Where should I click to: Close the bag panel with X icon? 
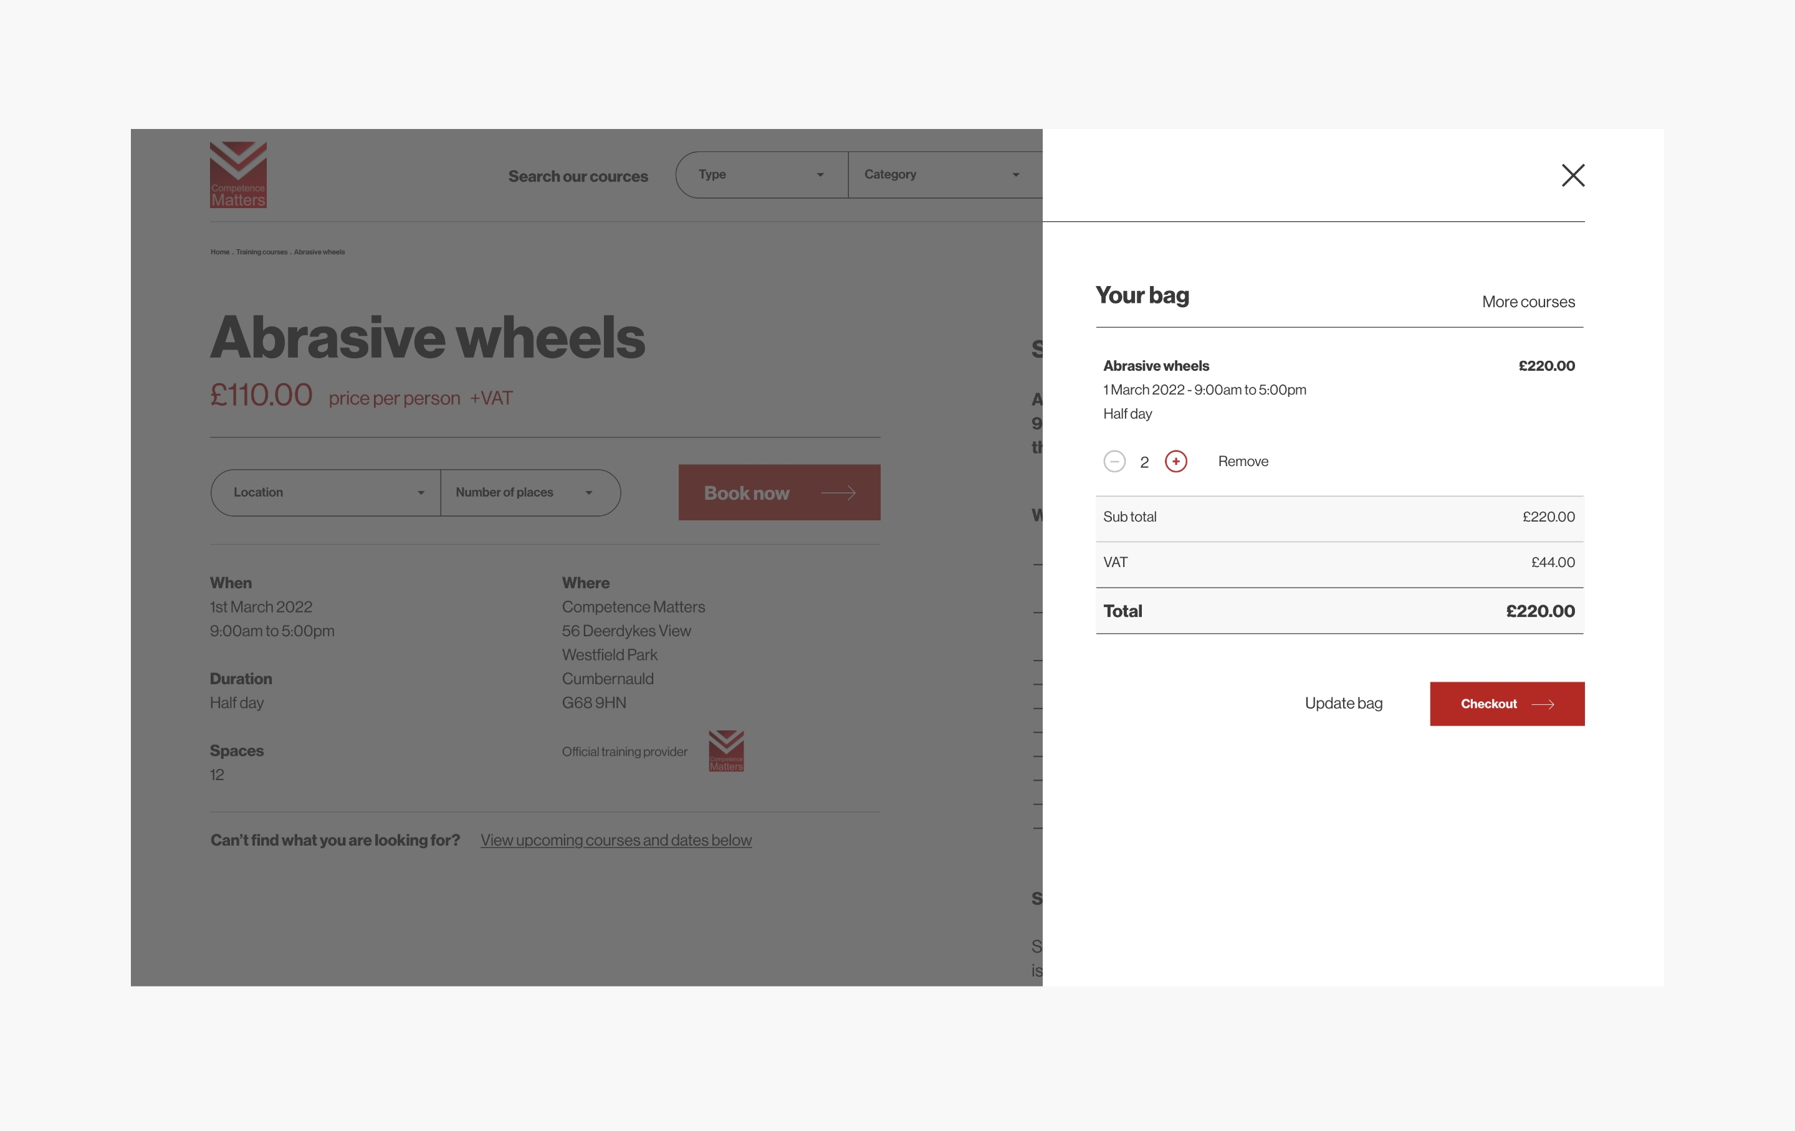1573,175
